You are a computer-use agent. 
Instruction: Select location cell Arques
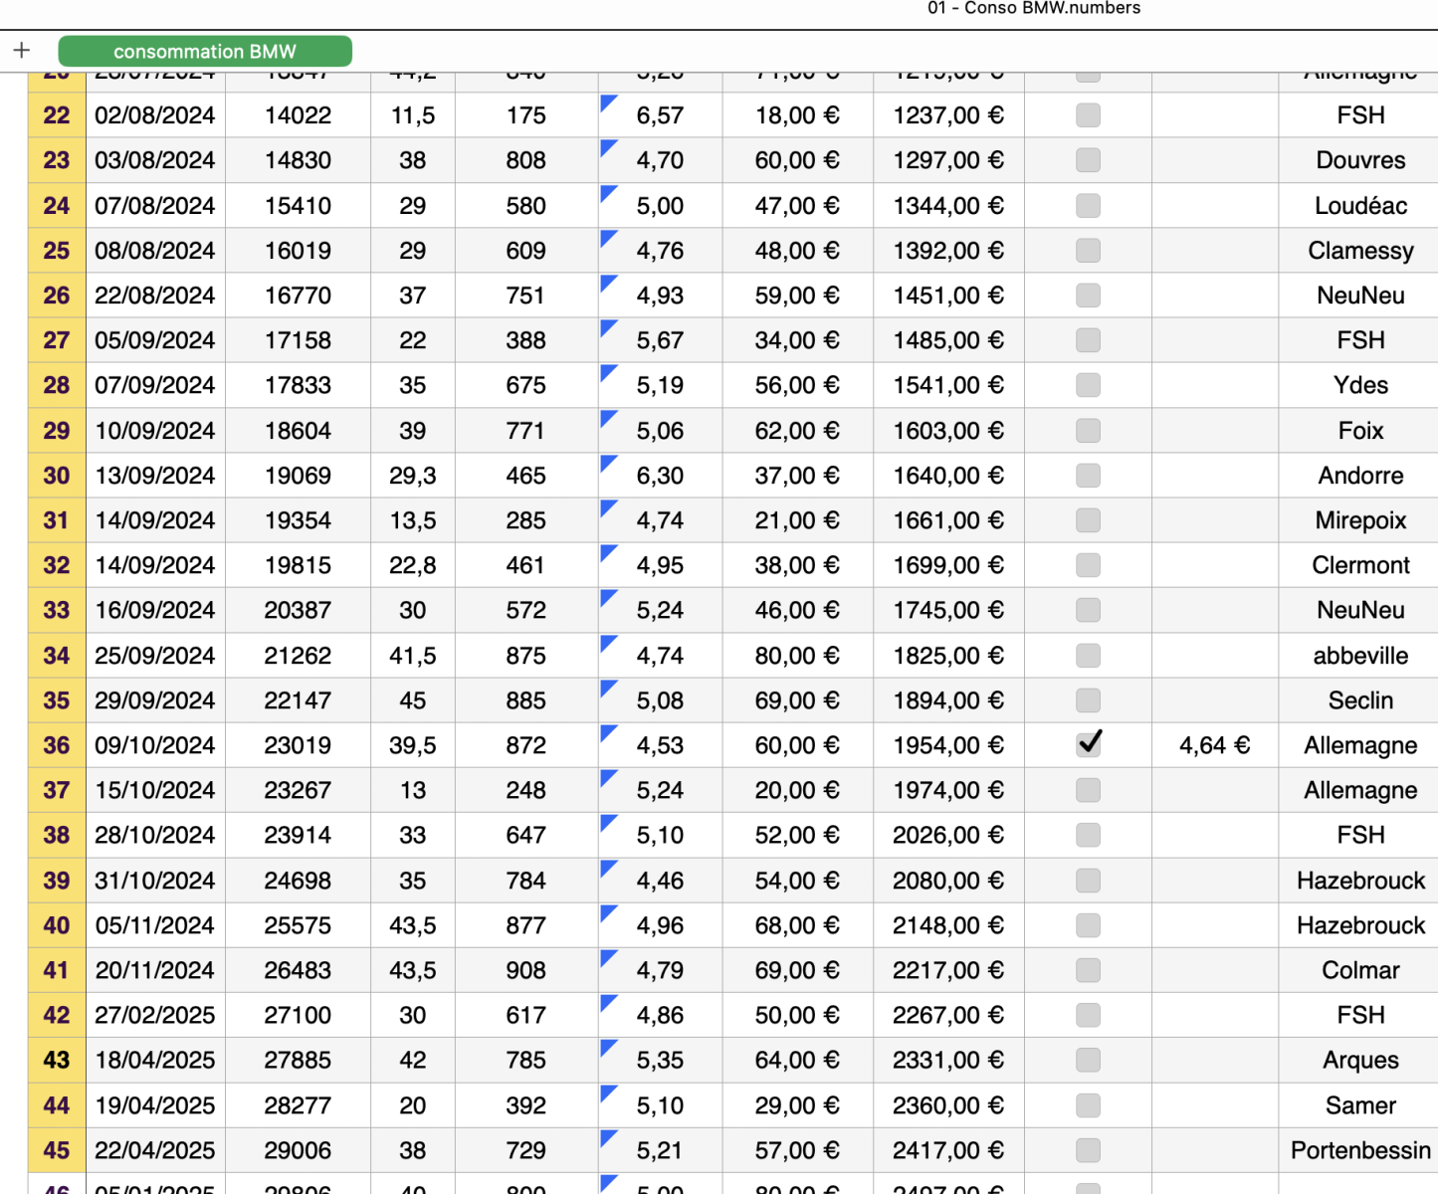[x=1360, y=1060]
